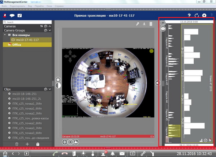This screenshot has height=157, width=216.
Task: Click the brightness sun icon left of video
Action: [x=58, y=80]
